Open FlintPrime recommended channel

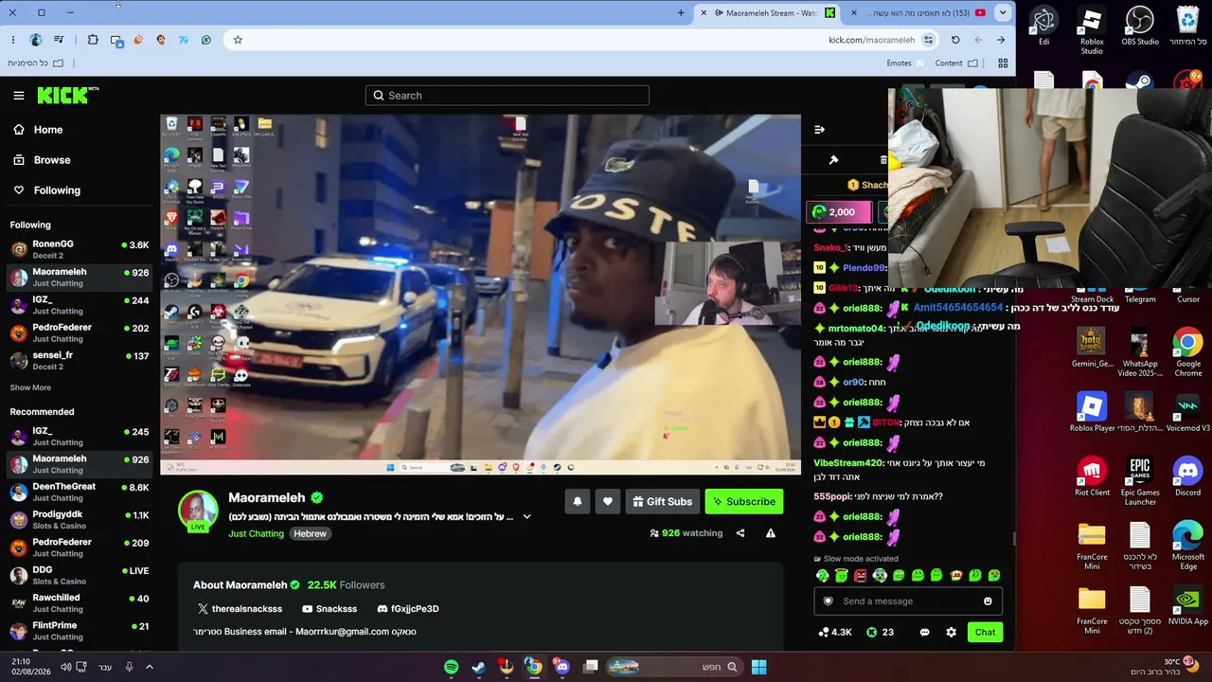[80, 631]
